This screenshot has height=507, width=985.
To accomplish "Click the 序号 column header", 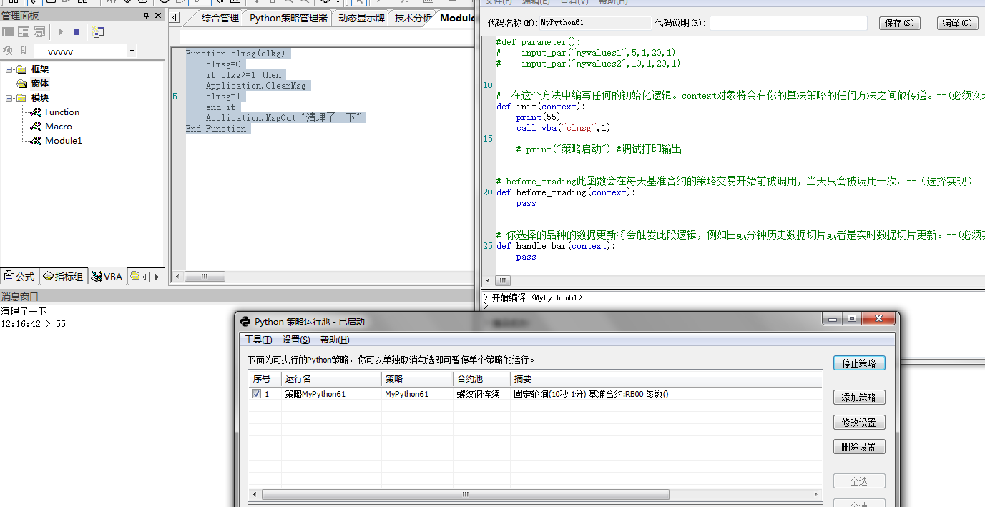I will point(265,379).
